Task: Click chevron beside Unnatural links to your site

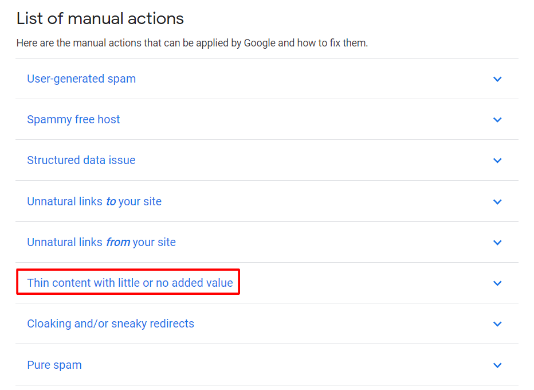Action: click(x=497, y=202)
